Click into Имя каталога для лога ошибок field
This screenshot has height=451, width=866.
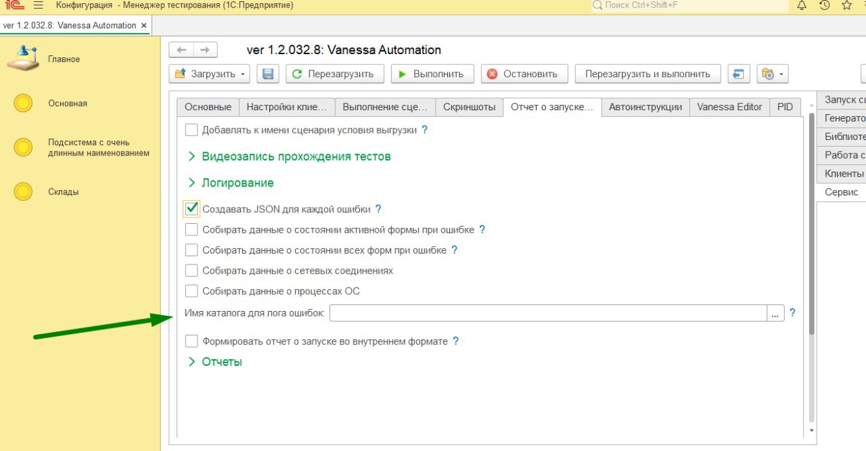[x=548, y=313]
